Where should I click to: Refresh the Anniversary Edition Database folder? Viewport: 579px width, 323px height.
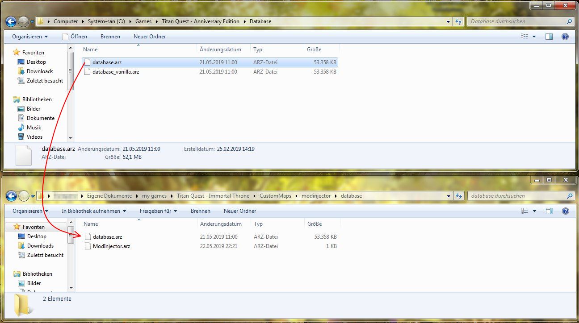[x=458, y=21]
